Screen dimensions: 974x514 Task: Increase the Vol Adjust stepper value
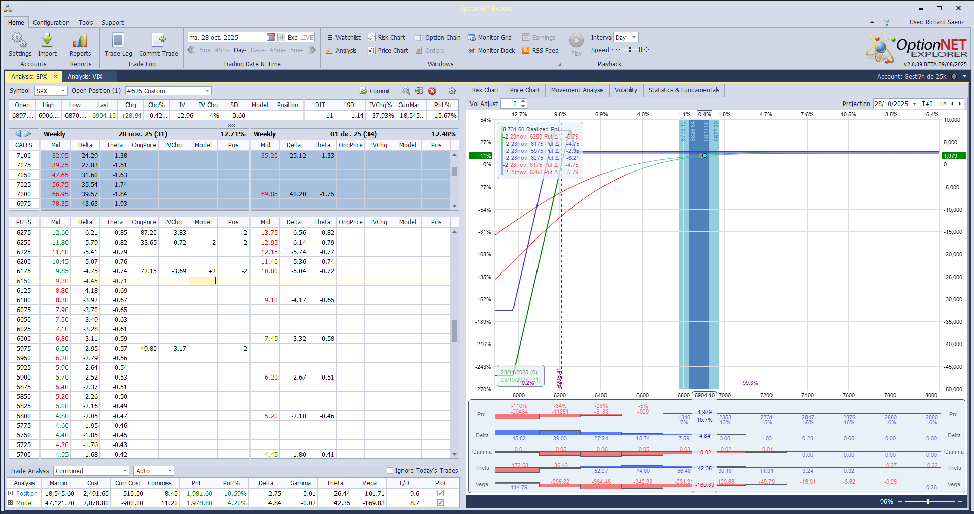click(523, 101)
